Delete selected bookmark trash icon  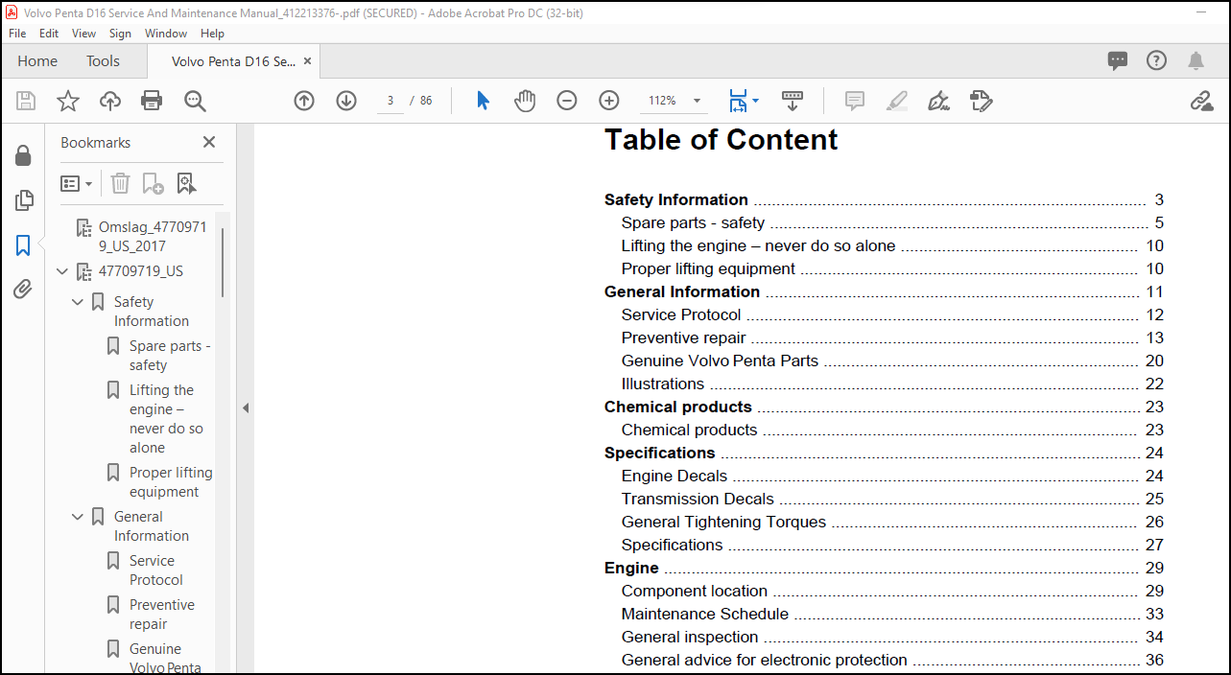(120, 183)
